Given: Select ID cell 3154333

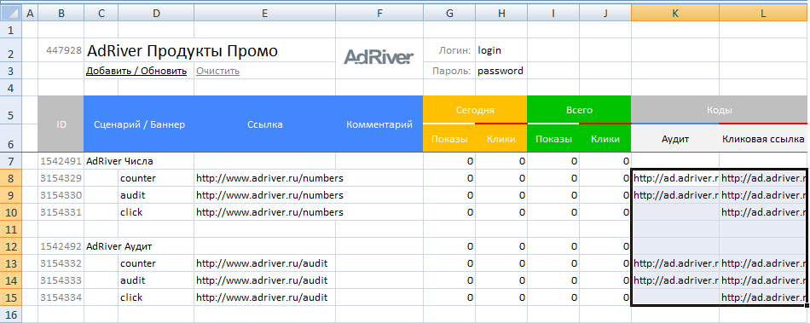Looking at the screenshot, I should 61,280.
